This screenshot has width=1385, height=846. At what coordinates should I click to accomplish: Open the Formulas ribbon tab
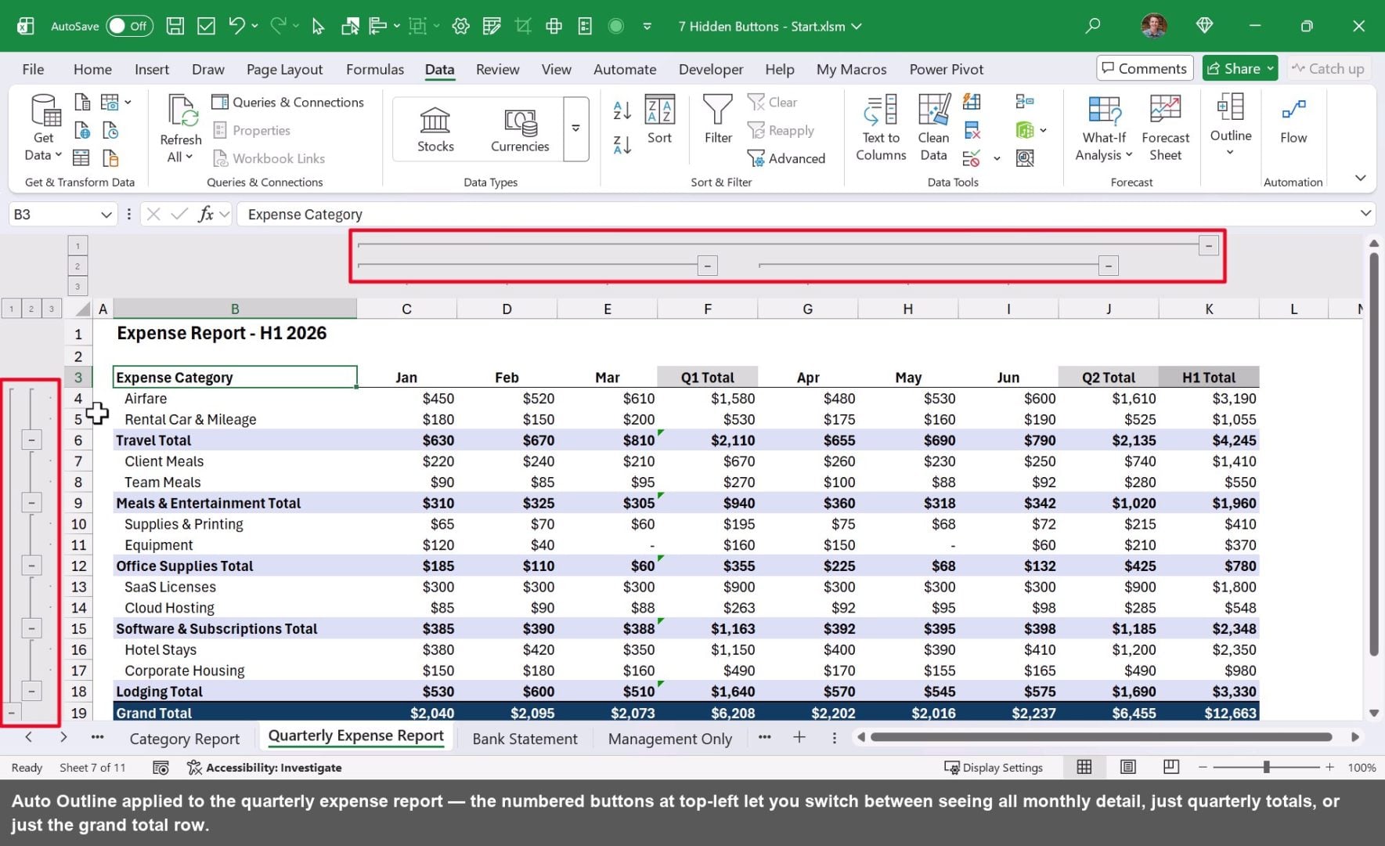[375, 69]
